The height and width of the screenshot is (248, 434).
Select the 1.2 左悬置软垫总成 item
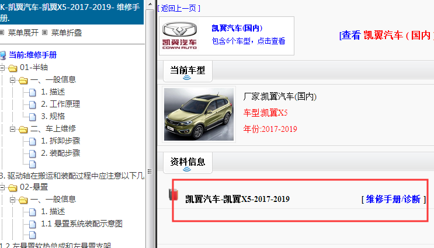(55, 245)
